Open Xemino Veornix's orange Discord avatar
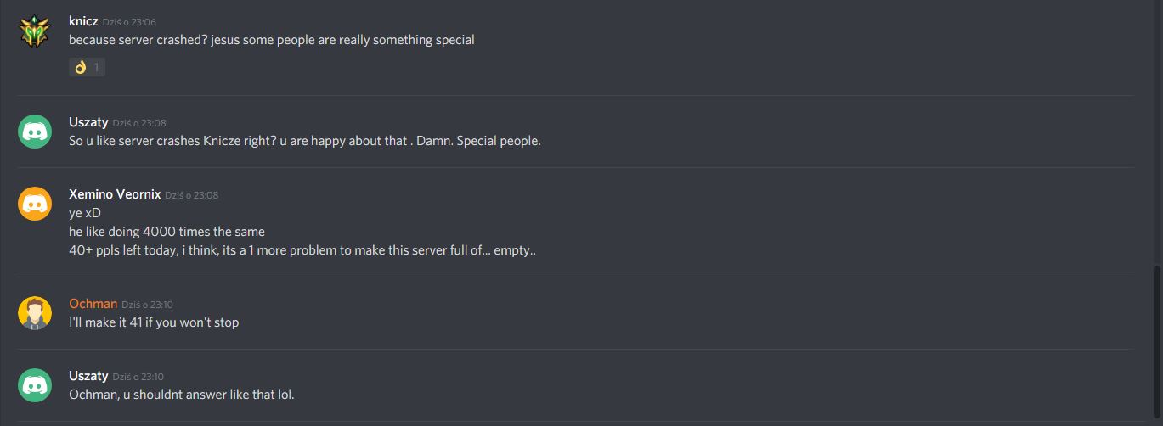1163x426 pixels. 35,204
